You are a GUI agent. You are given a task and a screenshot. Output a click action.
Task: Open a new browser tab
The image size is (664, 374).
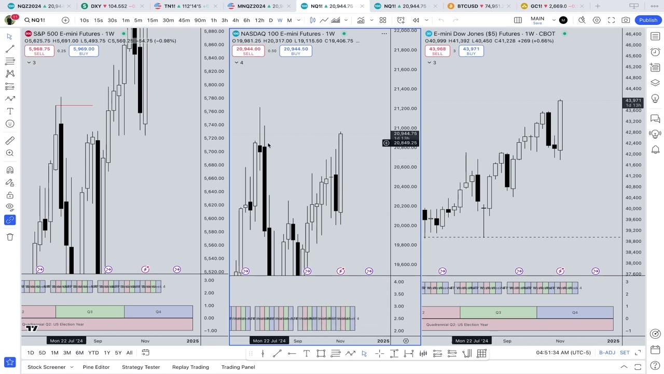pos(598,6)
